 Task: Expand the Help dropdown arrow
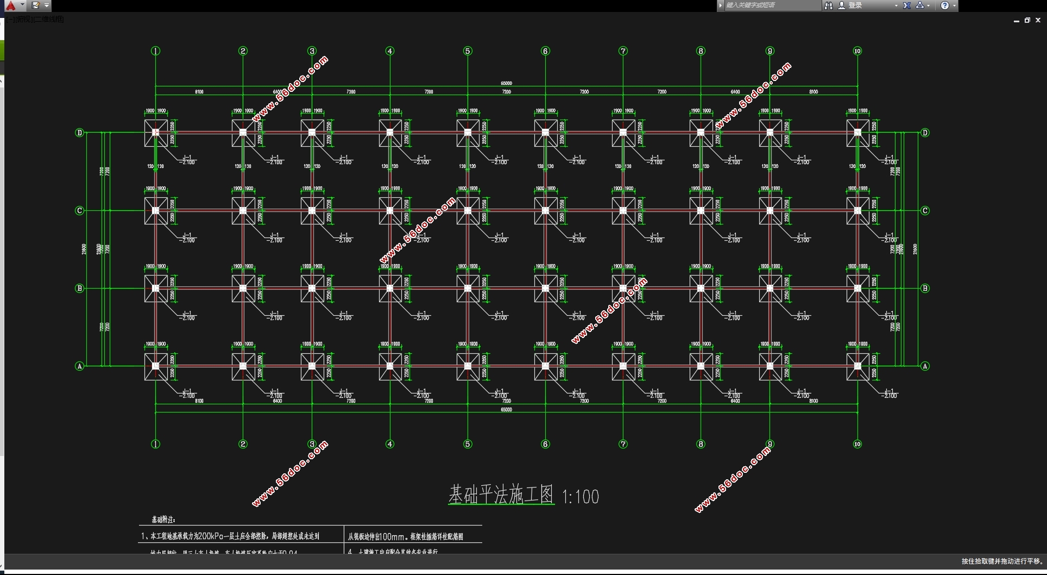click(x=954, y=5)
